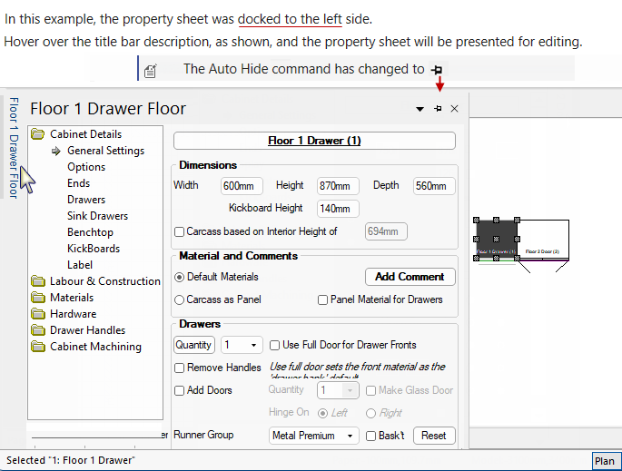Click the Materials folder icon
This screenshot has width=622, height=471.
click(38, 298)
